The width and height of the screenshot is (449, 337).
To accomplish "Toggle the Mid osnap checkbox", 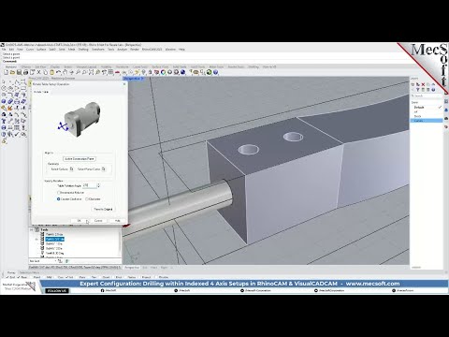I will (x=46, y=277).
